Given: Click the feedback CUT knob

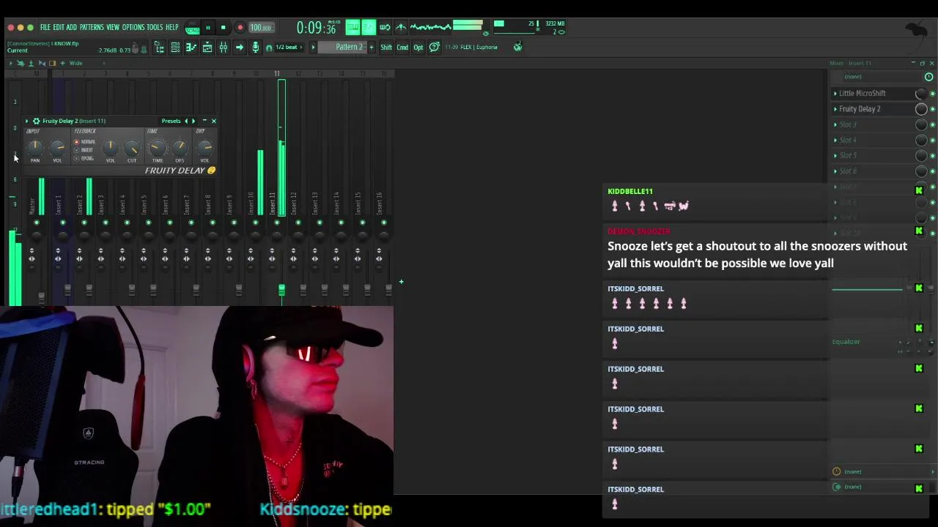Looking at the screenshot, I should point(132,149).
